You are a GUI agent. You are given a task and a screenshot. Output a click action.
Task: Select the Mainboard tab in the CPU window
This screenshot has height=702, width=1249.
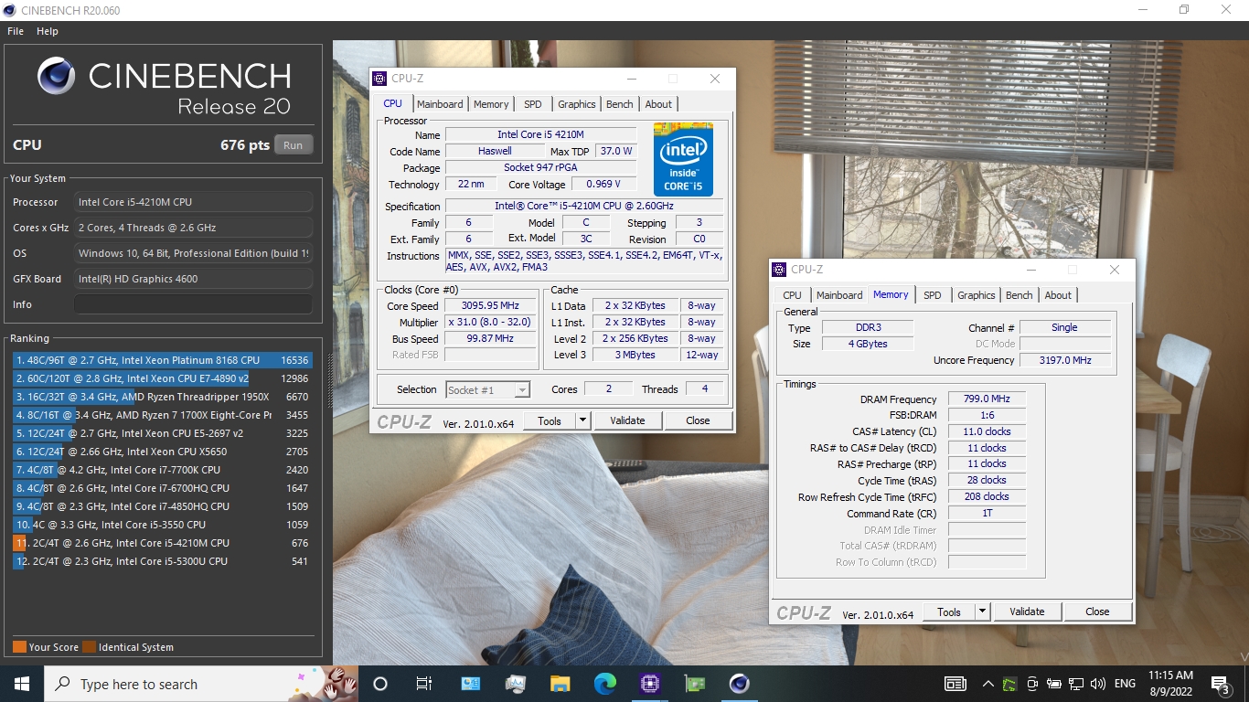440,104
